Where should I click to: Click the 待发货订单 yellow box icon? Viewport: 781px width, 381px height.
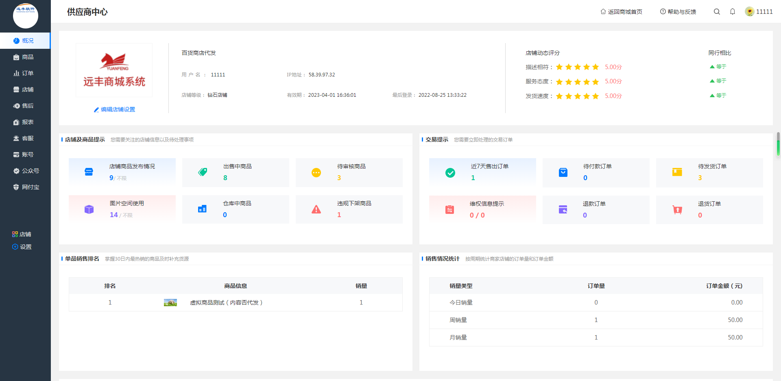[x=677, y=172]
